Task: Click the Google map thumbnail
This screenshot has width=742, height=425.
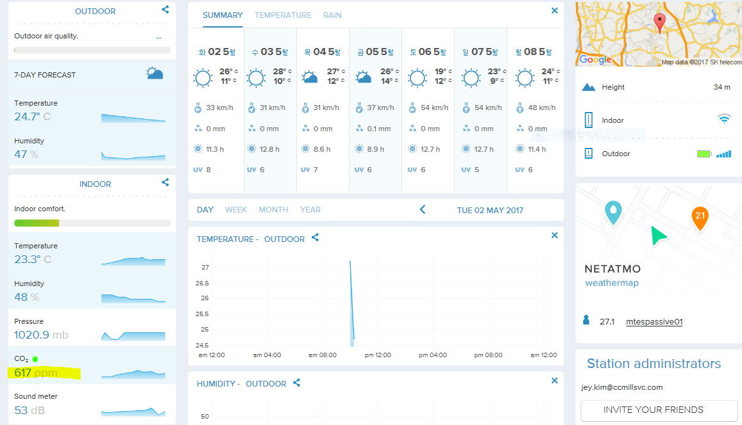Action: coord(658,33)
